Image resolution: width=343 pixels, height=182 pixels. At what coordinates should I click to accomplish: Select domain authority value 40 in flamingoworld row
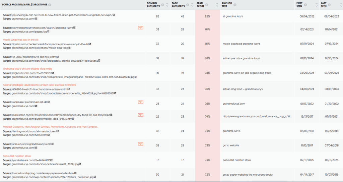pyautogui.click(x=157, y=131)
